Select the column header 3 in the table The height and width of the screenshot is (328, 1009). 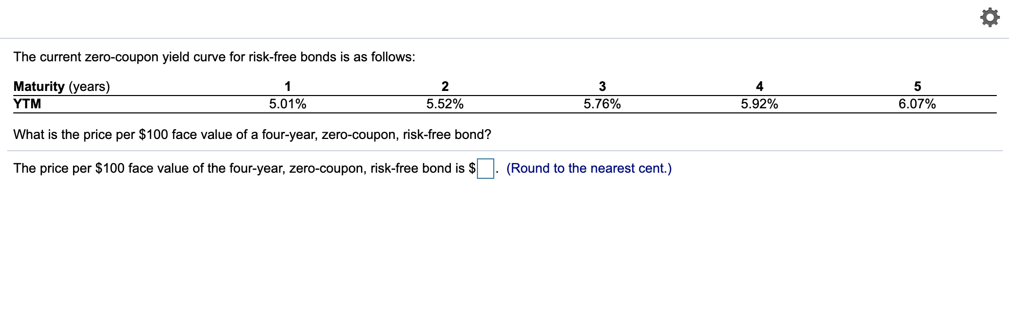click(x=603, y=87)
